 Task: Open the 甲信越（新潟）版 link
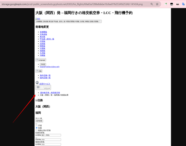[x=47, y=39]
